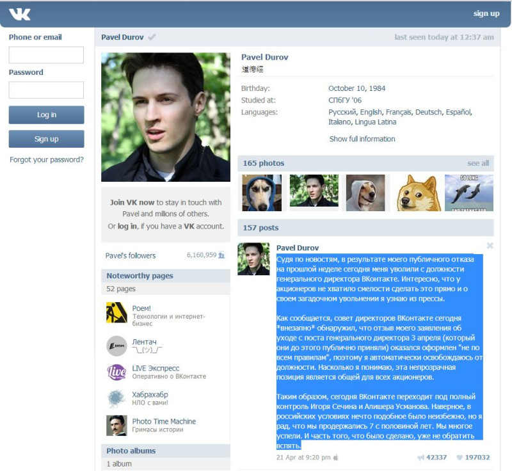Viewport: 512px width, 471px height.
Task: Click the highlighted post text body
Action: click(380, 352)
